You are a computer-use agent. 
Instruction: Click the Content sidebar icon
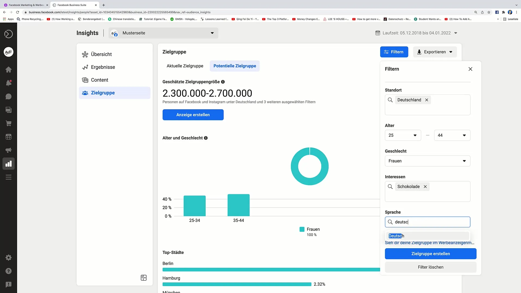pyautogui.click(x=85, y=80)
